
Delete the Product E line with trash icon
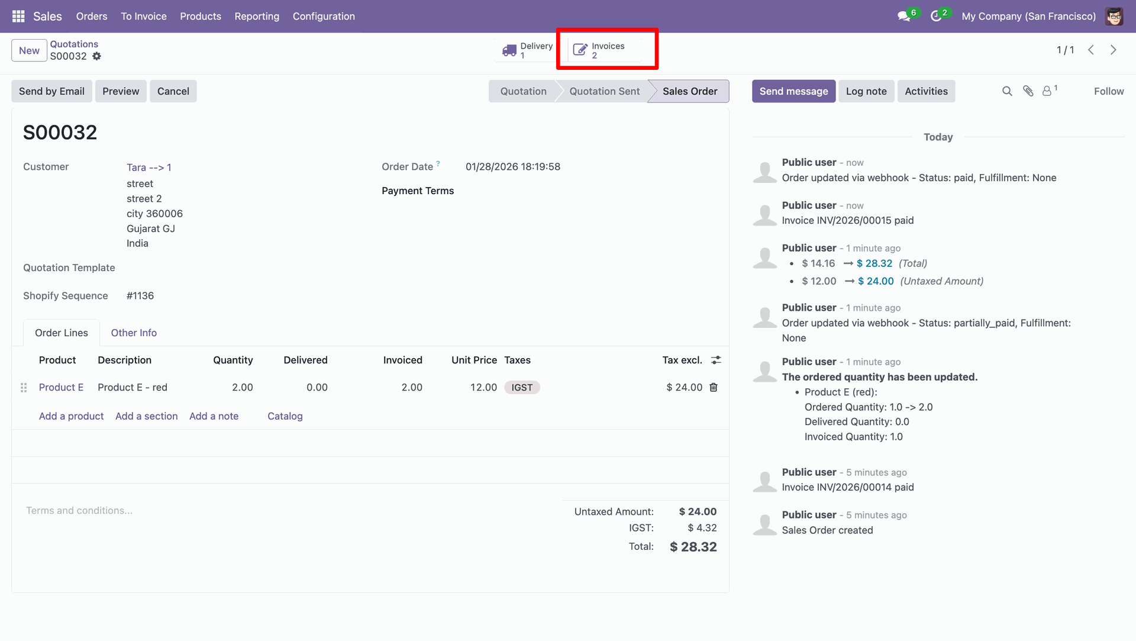click(x=714, y=387)
